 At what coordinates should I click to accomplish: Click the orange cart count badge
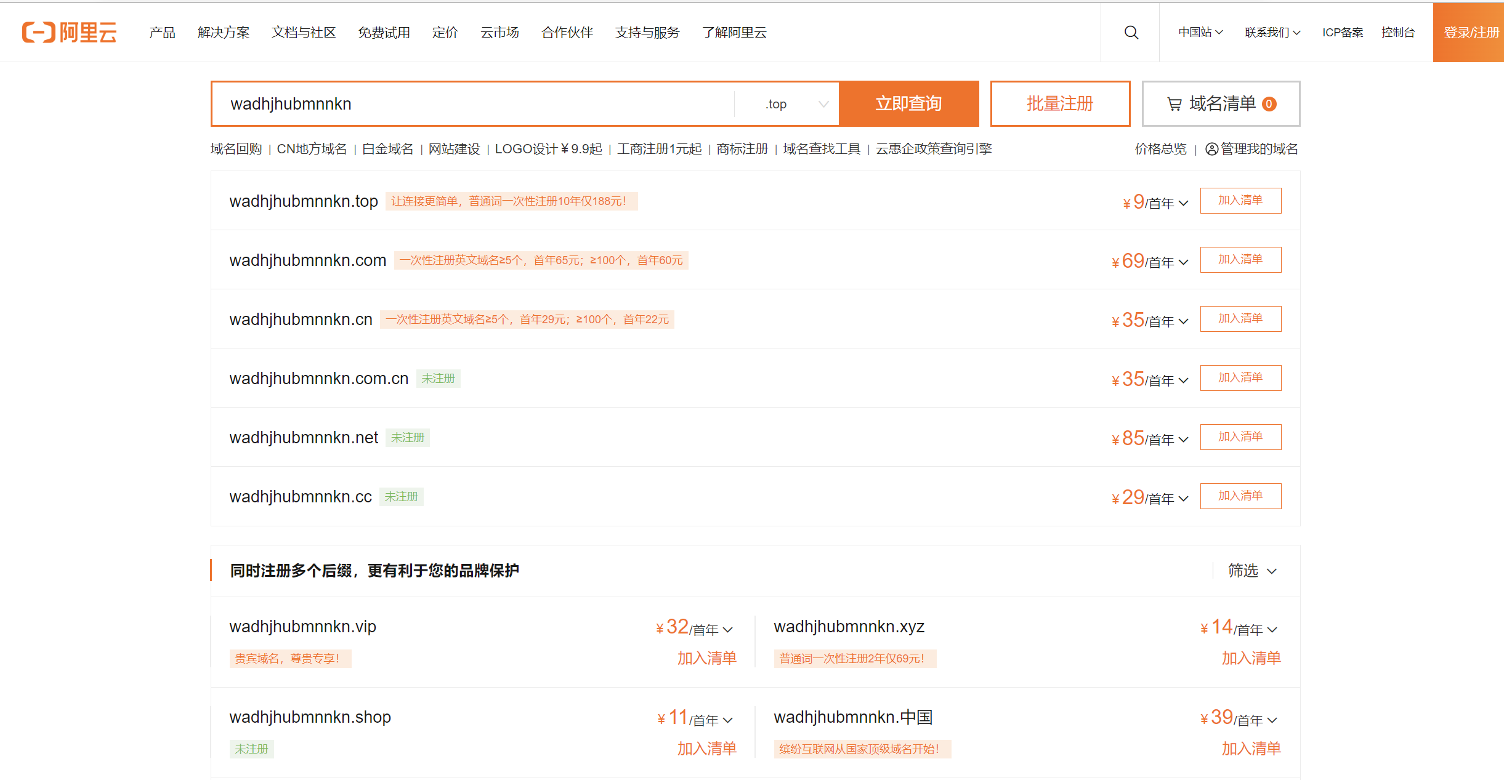coord(1269,104)
